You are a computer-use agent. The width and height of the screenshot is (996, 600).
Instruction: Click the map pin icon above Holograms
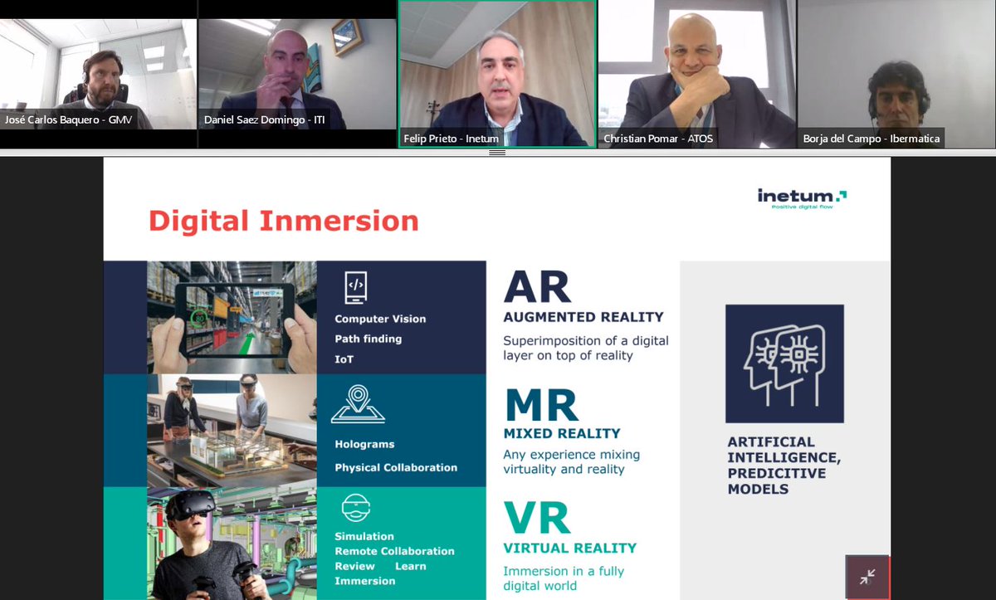pyautogui.click(x=358, y=404)
